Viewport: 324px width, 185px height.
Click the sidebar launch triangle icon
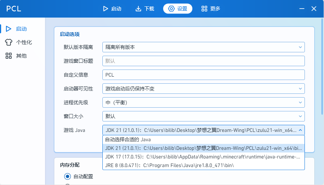pyautogui.click(x=9, y=29)
